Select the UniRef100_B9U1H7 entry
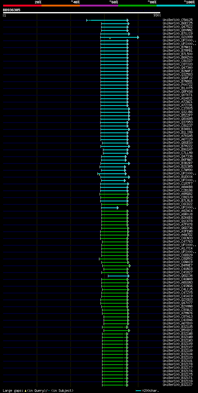 click(178, 149)
